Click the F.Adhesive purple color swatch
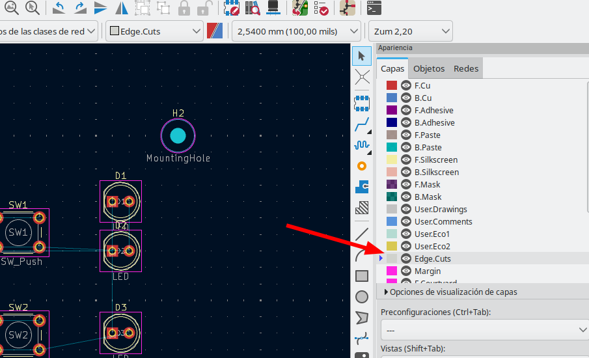Screen dimensions: 589x358 [x=392, y=110]
